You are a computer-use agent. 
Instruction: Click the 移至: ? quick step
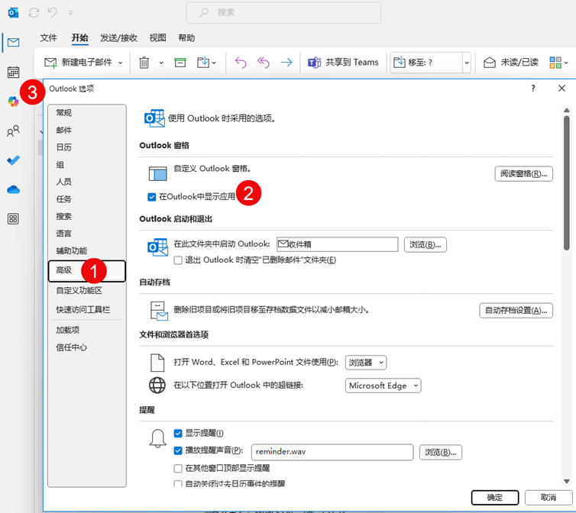click(x=426, y=63)
